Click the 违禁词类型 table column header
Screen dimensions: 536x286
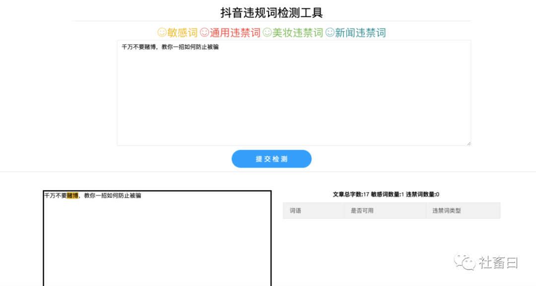click(463, 211)
